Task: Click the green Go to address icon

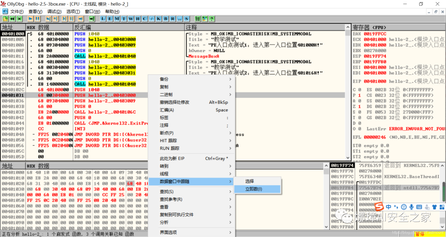Action: (x=92, y=19)
